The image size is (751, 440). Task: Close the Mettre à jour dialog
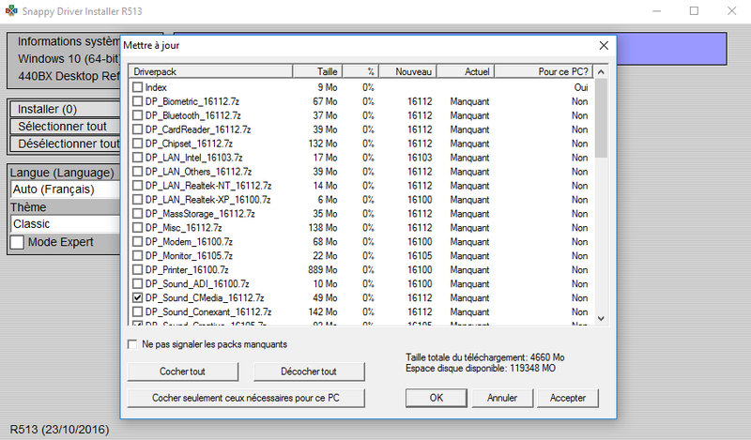pos(603,45)
